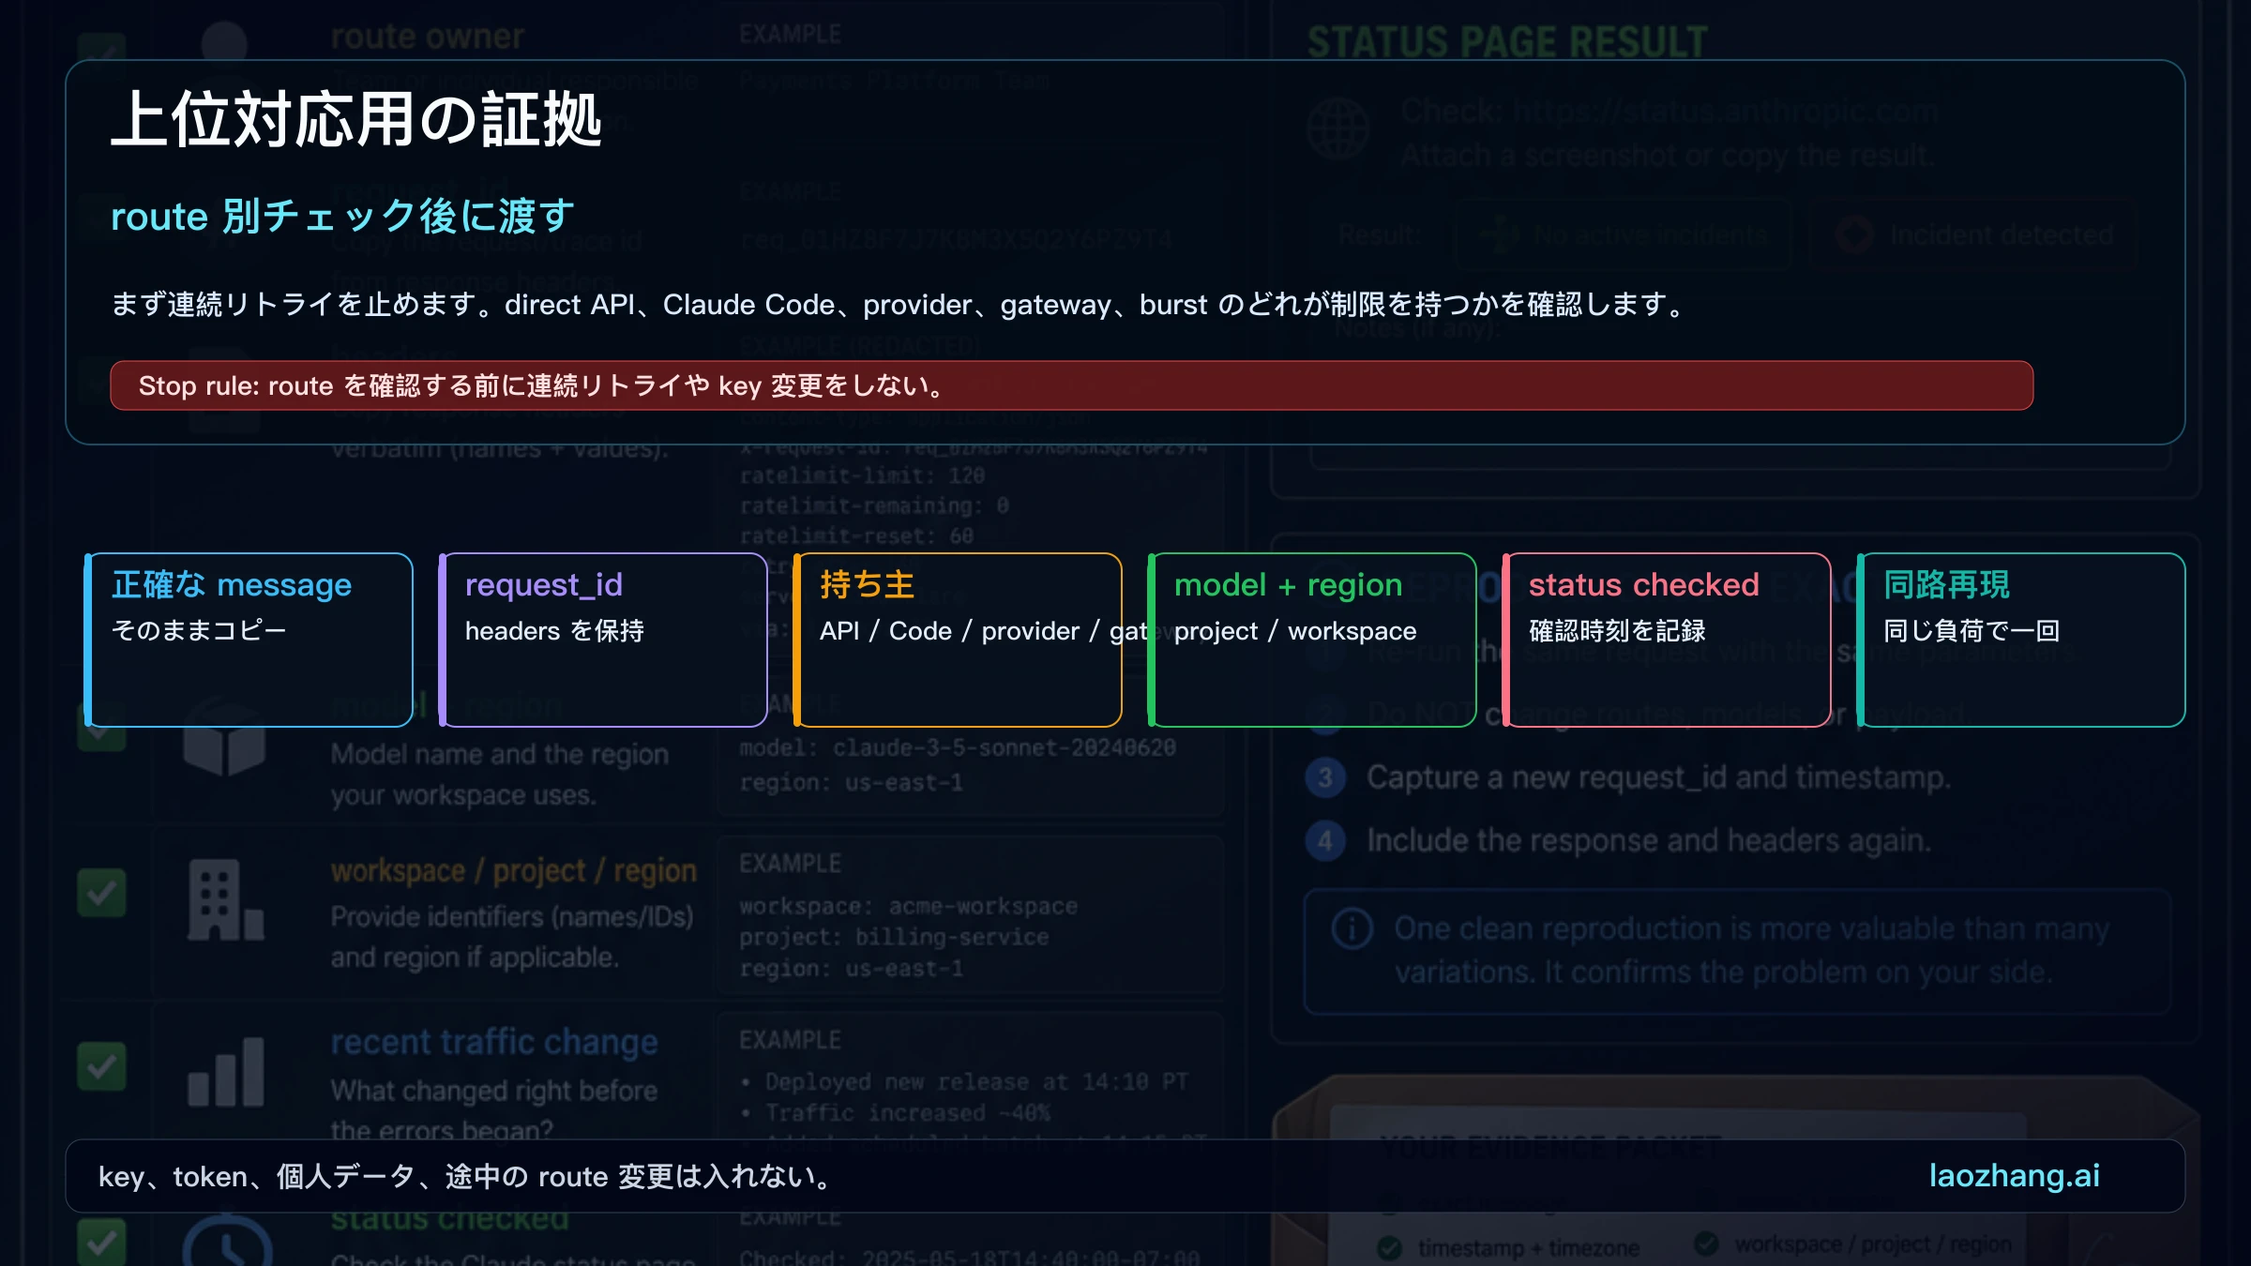Image resolution: width=2251 pixels, height=1266 pixels.
Task: Click API / Code / provider text
Action: click(x=983, y=630)
